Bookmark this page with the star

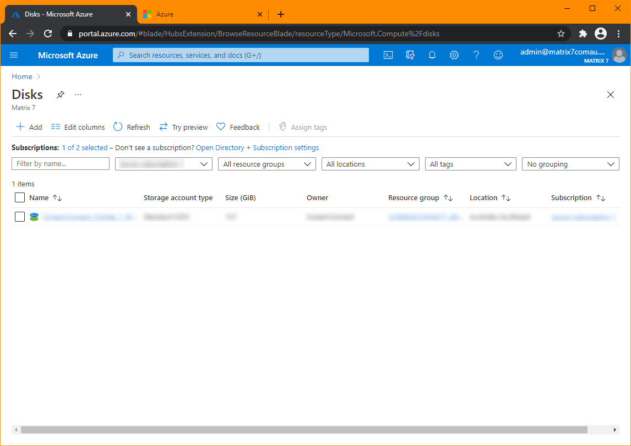pyautogui.click(x=561, y=34)
